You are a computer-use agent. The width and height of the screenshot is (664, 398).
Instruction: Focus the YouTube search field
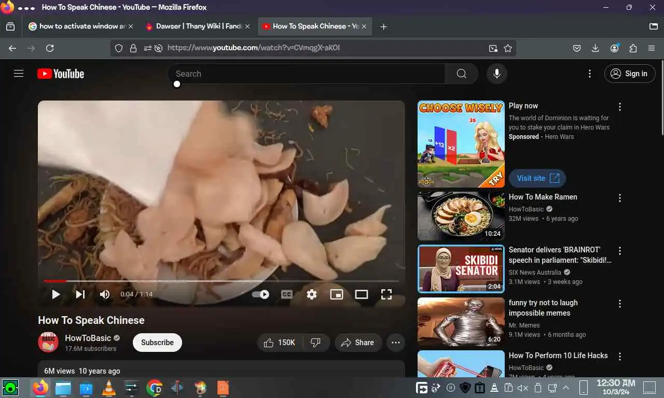(306, 74)
